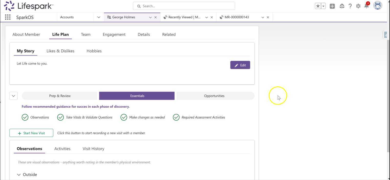Toggle Take Vitals & Validate Questions check
This screenshot has height=180, width=390.
(x=60, y=117)
